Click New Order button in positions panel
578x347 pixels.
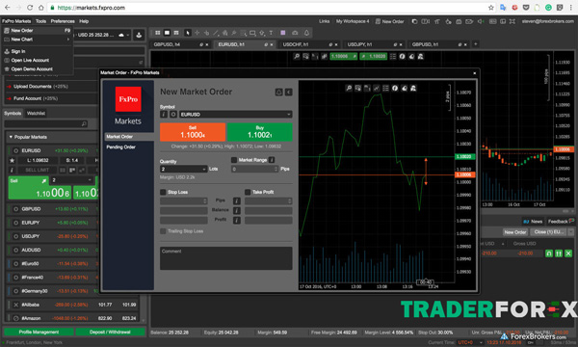point(515,232)
